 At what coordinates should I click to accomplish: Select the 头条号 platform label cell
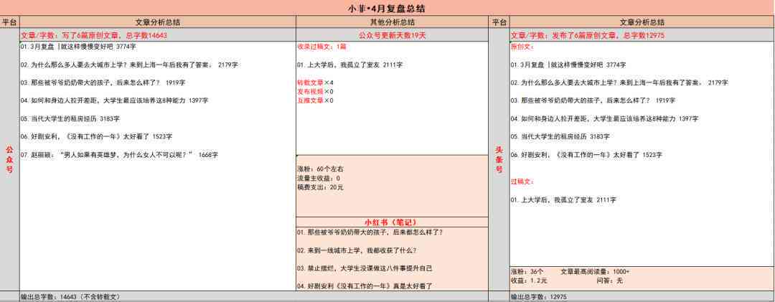click(499, 159)
